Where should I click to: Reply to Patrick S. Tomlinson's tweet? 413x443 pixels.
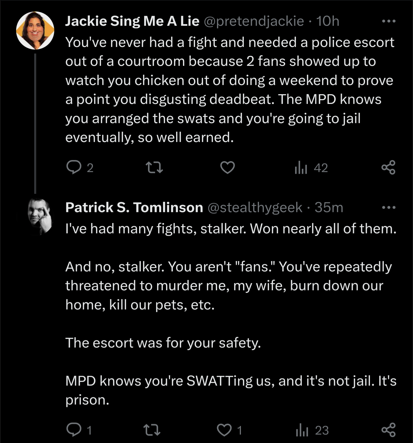click(x=74, y=430)
